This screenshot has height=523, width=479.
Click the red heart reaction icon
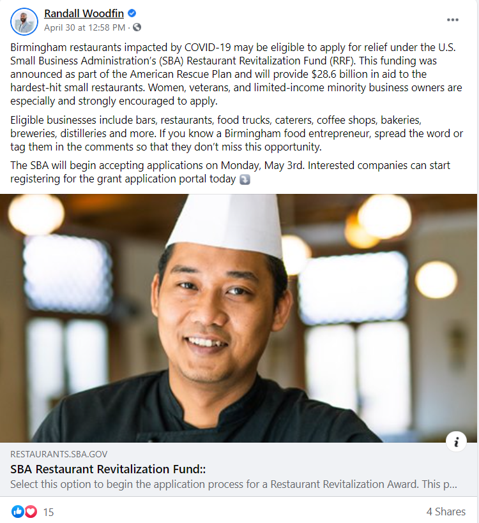pos(31,512)
